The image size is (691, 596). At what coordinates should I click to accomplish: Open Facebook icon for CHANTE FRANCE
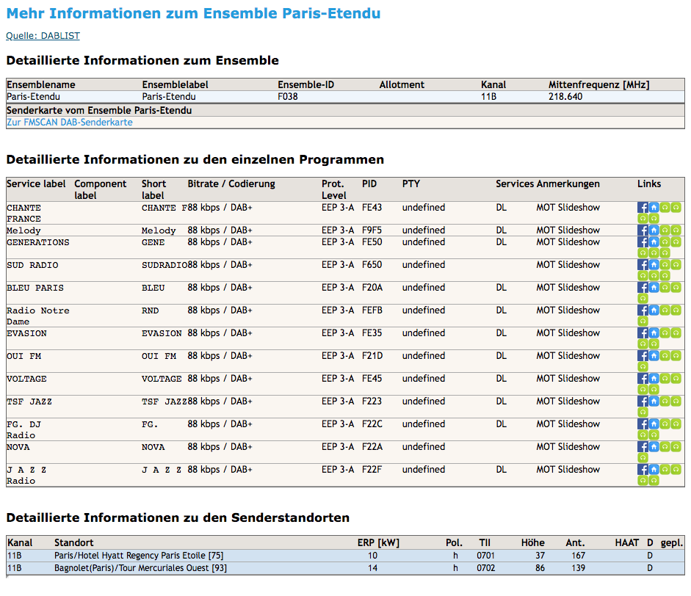pos(643,208)
